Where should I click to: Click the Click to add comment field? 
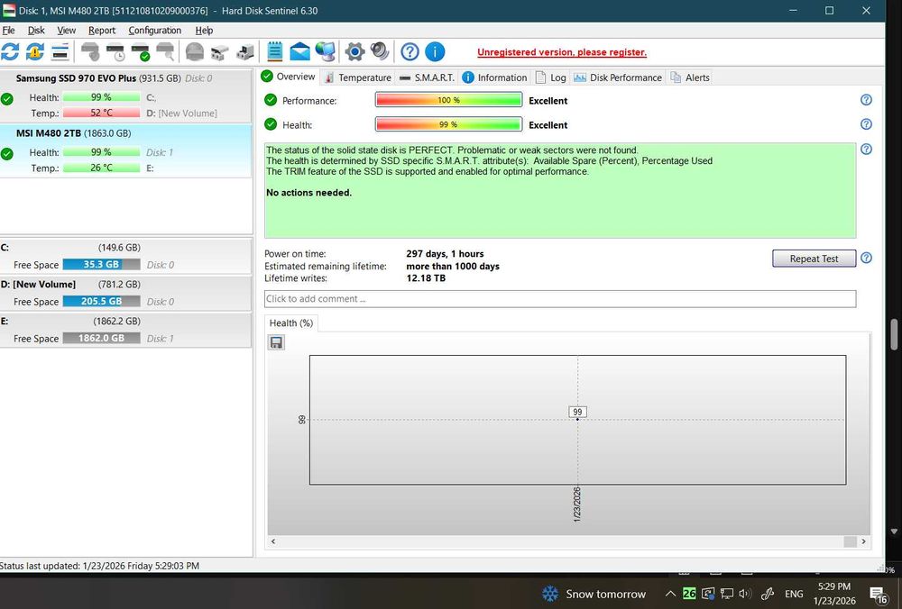(x=560, y=299)
